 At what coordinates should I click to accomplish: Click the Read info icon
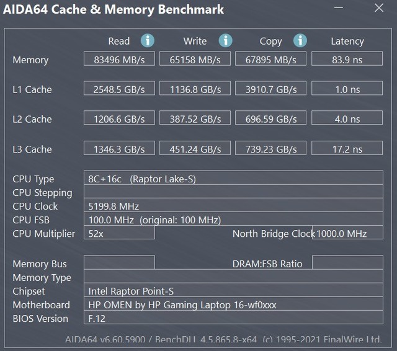(x=147, y=41)
